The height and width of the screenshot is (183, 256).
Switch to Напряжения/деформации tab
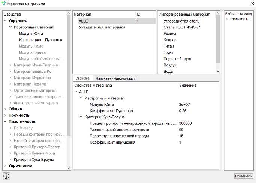(115, 78)
